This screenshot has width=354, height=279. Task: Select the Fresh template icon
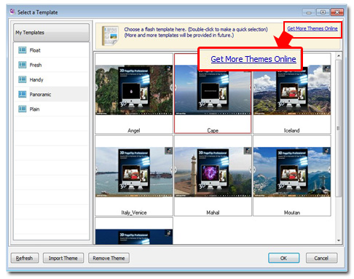[23, 65]
